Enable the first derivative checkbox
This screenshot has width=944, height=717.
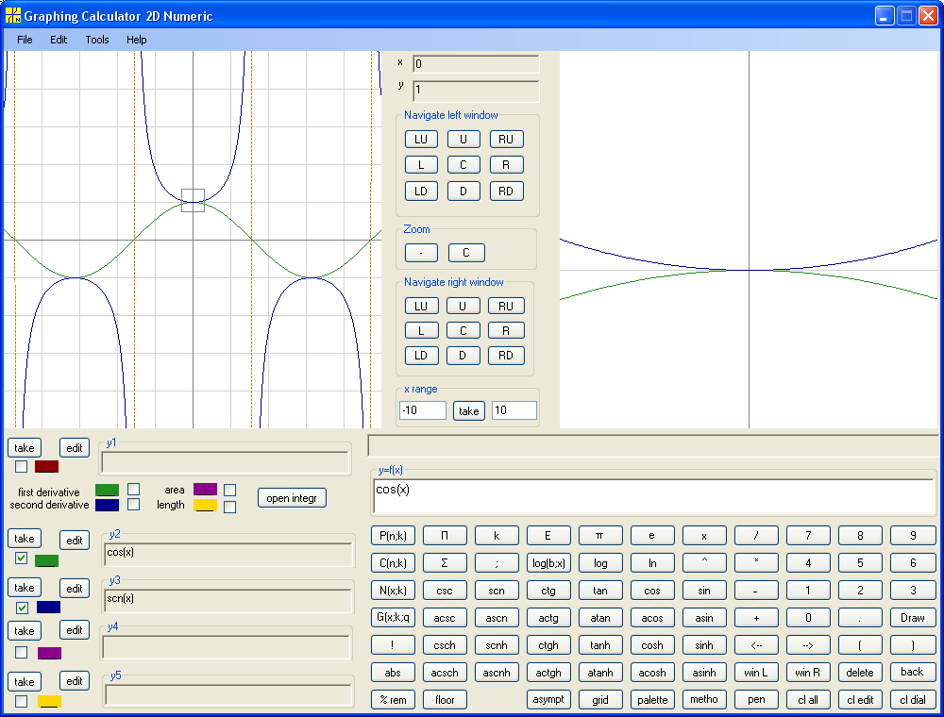(134, 489)
